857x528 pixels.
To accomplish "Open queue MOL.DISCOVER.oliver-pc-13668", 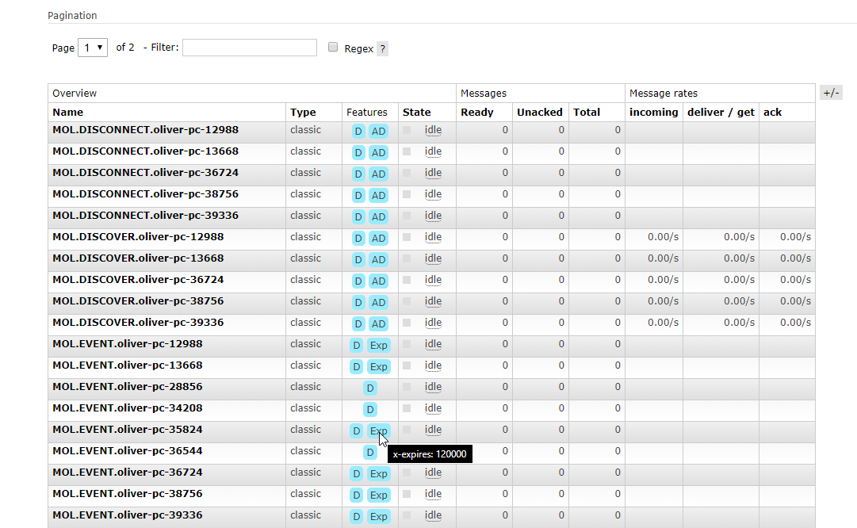I will pos(138,258).
